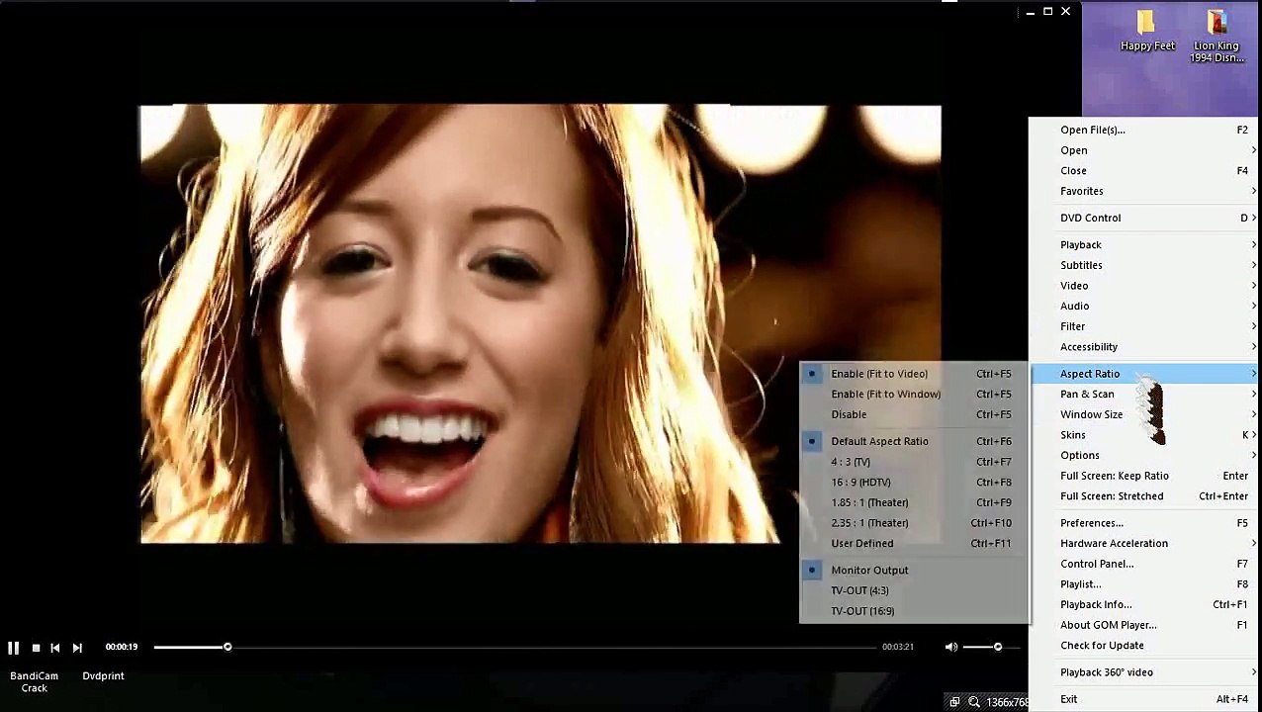The image size is (1262, 712).
Task: Click Close in the context menu
Action: [1145, 170]
